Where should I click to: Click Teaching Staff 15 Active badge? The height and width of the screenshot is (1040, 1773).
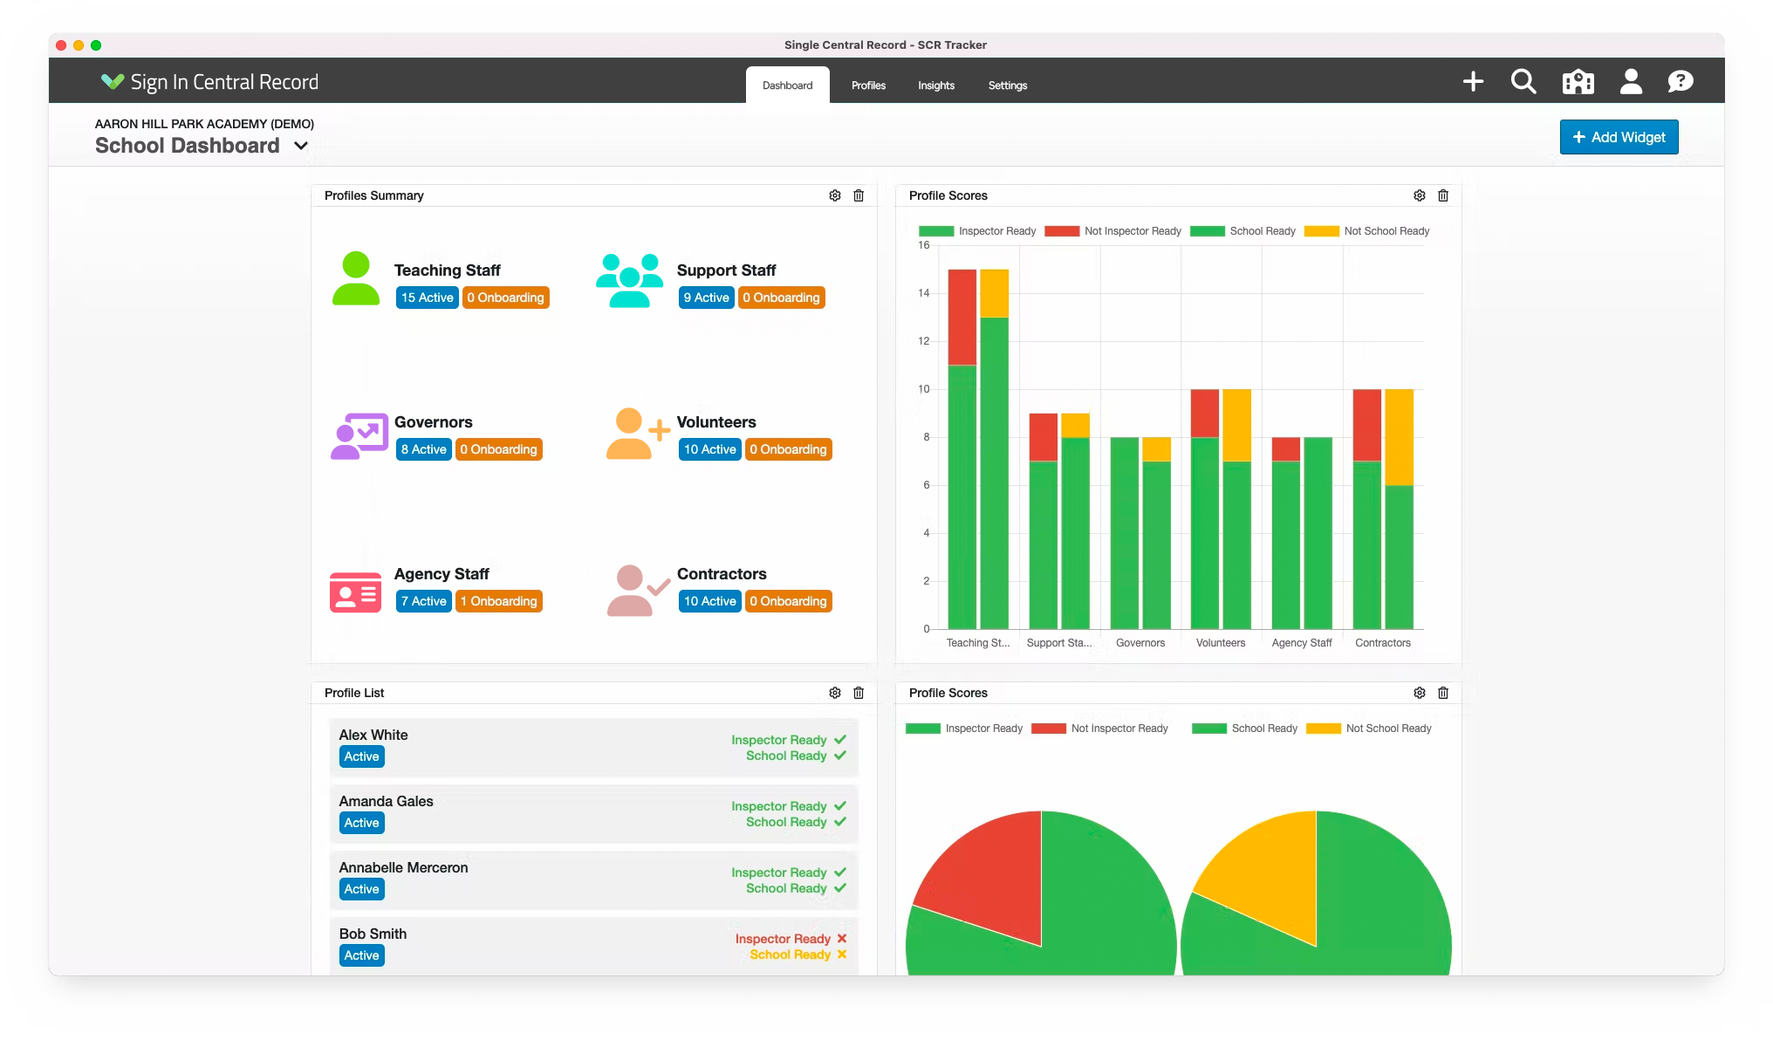tap(427, 298)
